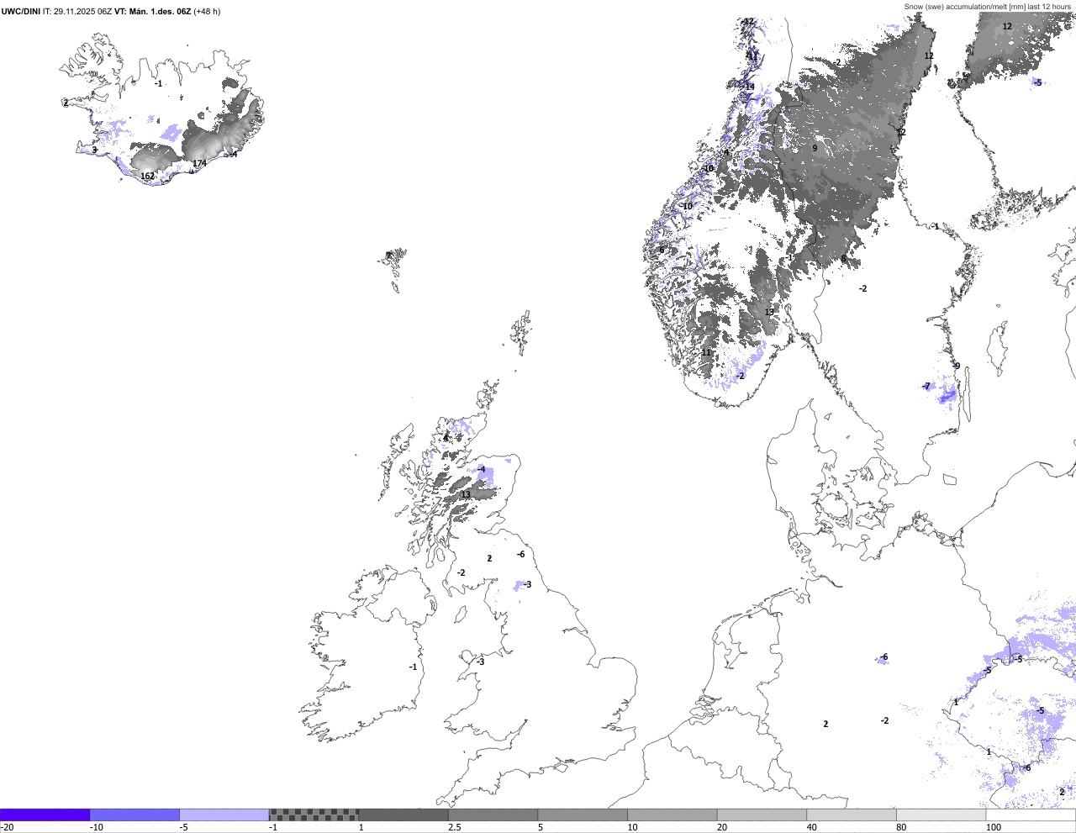Click the '13' value over the Scottish Highlands

(x=465, y=494)
